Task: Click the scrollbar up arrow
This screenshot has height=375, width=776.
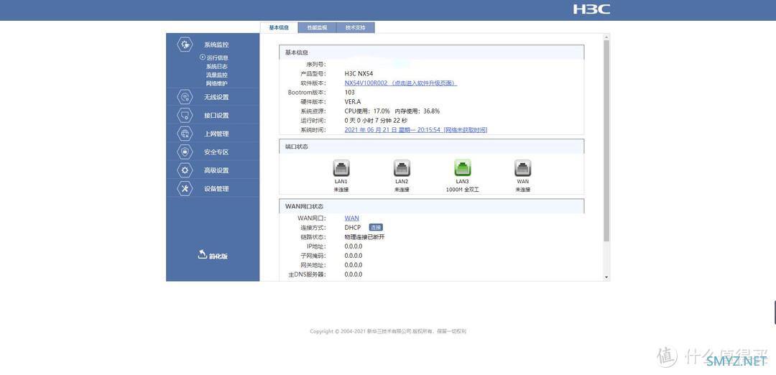Action: click(606, 37)
